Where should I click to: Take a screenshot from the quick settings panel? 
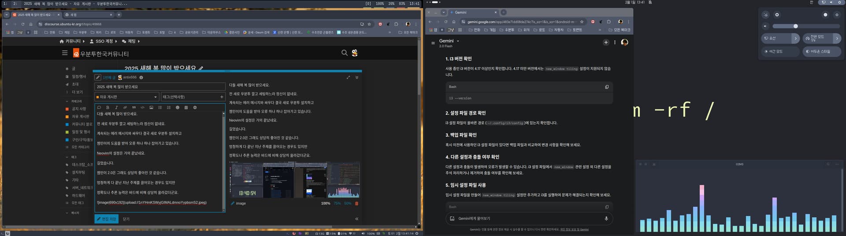coord(765,15)
